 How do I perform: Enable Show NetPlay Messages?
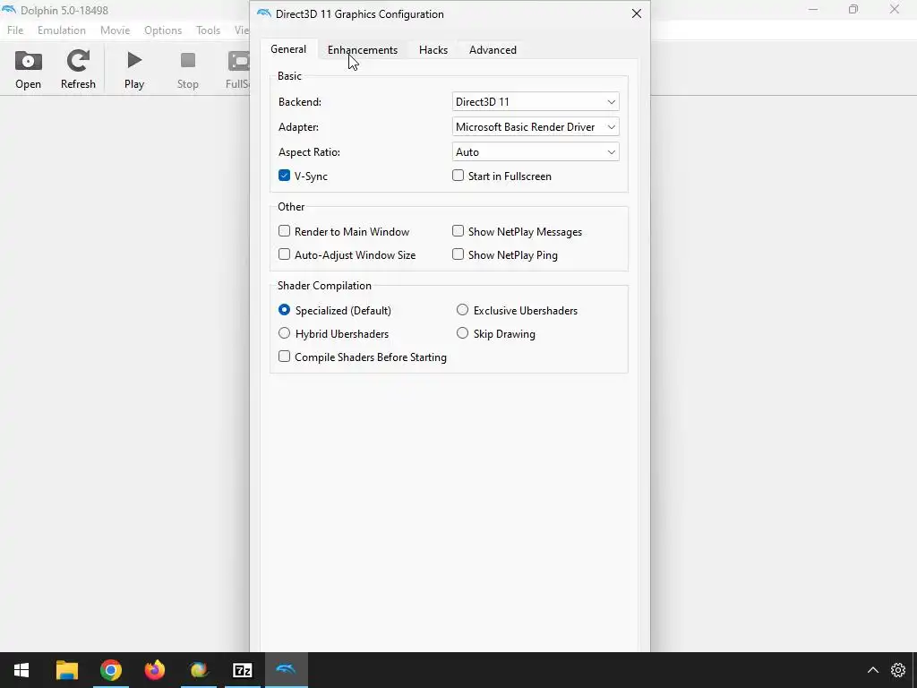[x=458, y=231]
